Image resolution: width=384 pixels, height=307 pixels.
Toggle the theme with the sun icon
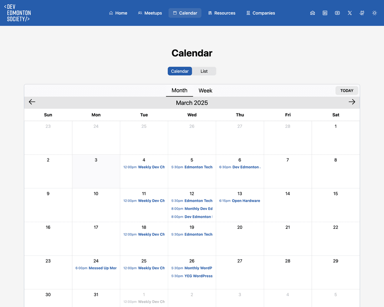[374, 13]
